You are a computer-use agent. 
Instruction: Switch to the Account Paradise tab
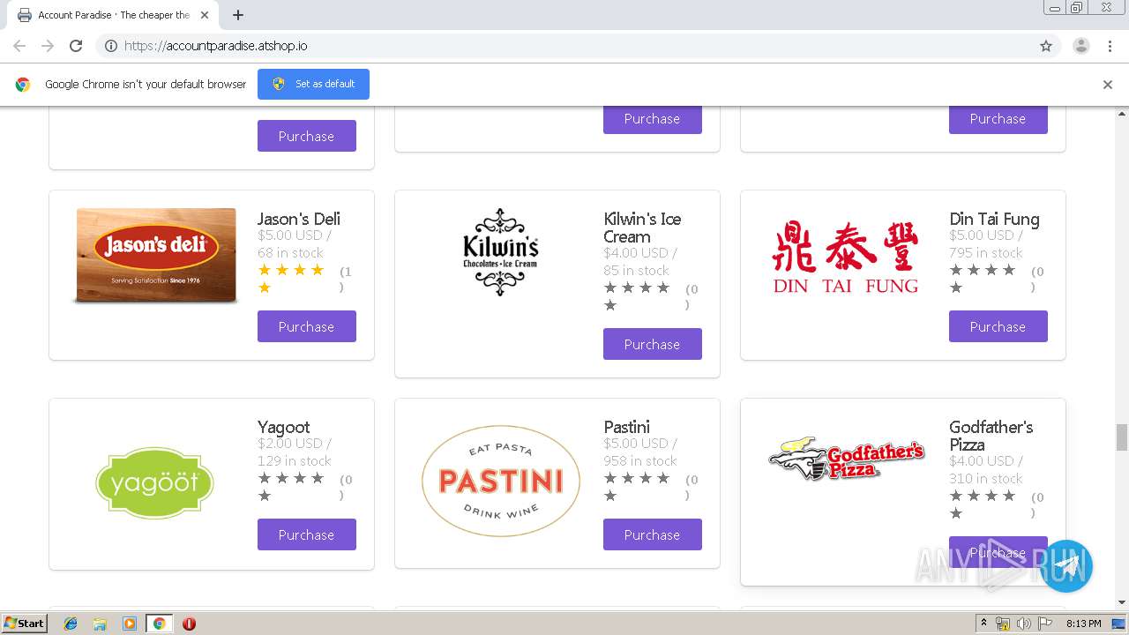[x=114, y=15]
